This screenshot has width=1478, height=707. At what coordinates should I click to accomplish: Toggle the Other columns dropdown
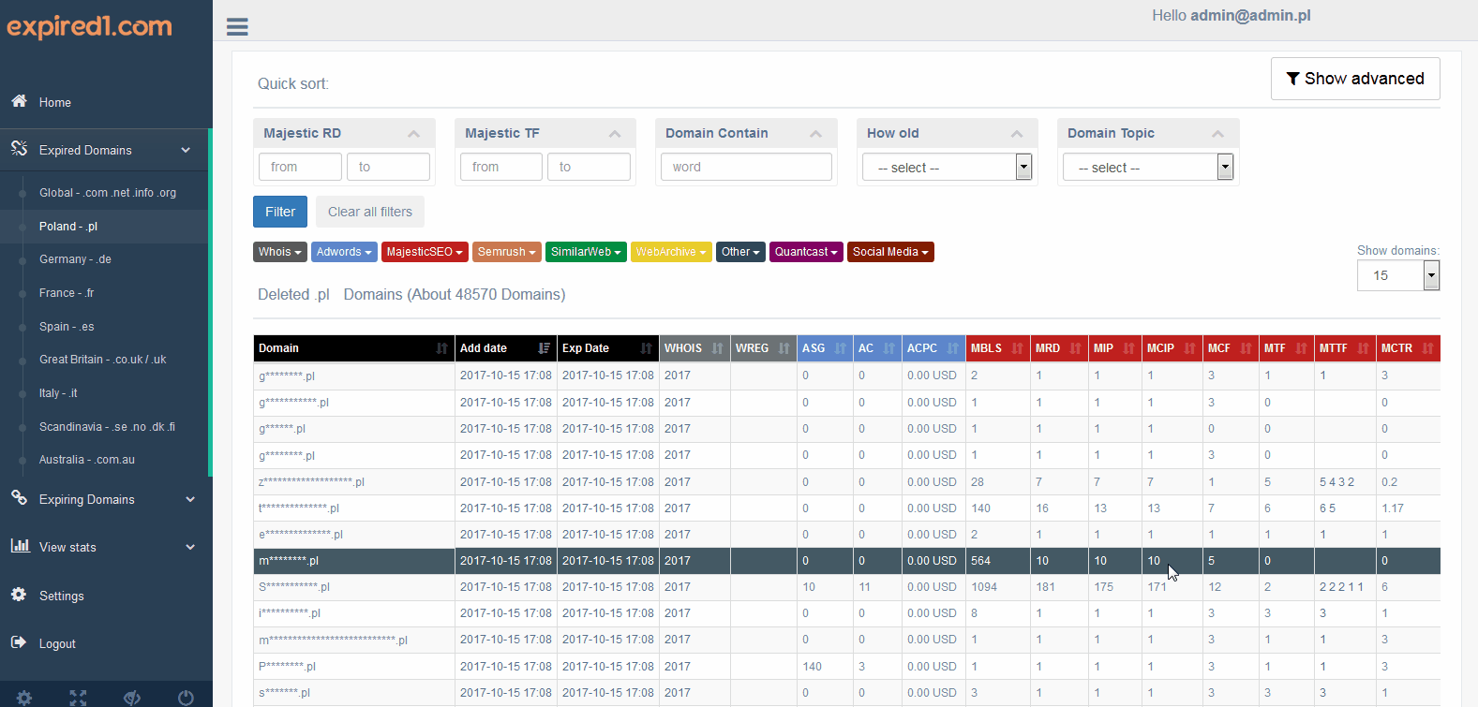(741, 252)
